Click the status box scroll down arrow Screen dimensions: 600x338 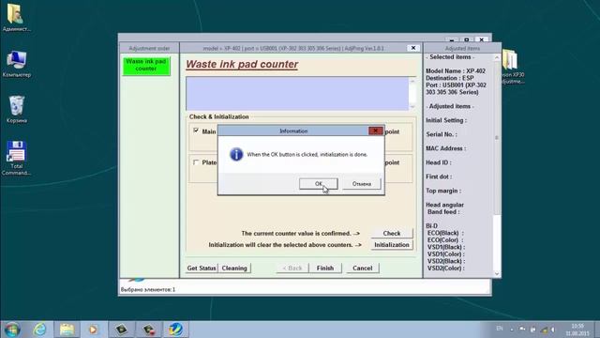[412, 106]
